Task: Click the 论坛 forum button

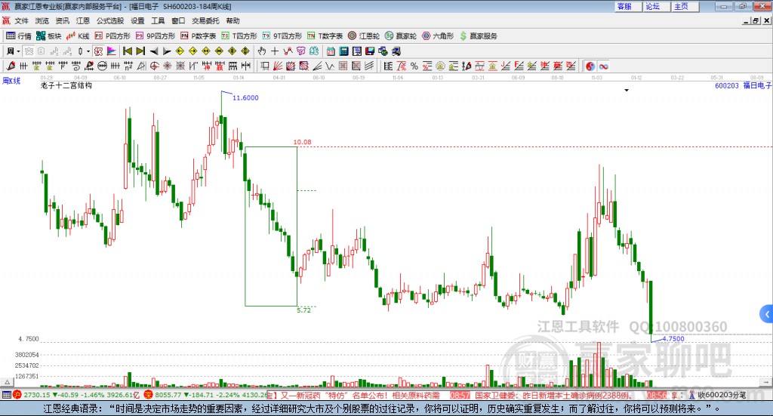Action: pyautogui.click(x=656, y=6)
